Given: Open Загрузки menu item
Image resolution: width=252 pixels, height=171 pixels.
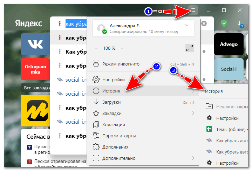Looking at the screenshot, I should tap(143, 102).
